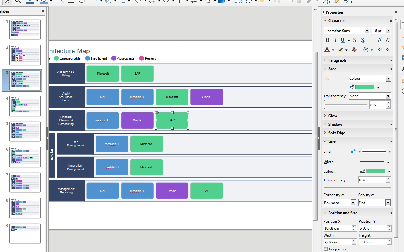The height and width of the screenshot is (252, 404).
Task: Close the Slides panel
Action: coord(43,11)
